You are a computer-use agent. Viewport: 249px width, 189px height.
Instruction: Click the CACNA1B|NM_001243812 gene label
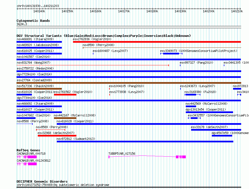[34, 161]
